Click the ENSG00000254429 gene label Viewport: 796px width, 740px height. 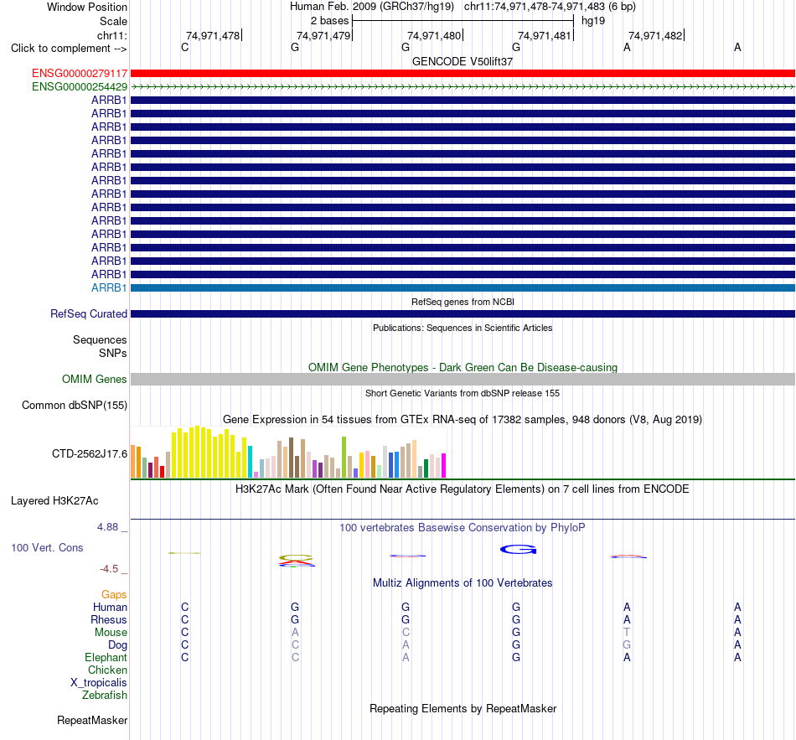(80, 87)
